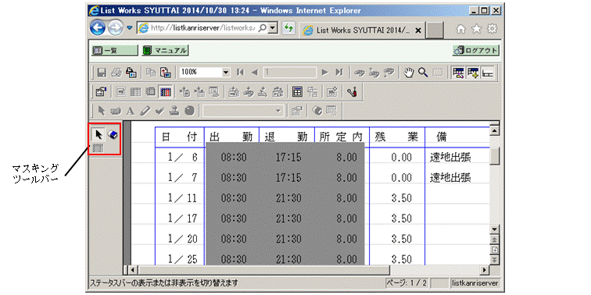
Task: Select the dashed rectangle selection tool
Action: (x=437, y=73)
